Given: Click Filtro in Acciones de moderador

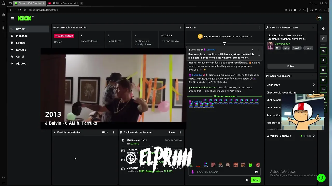Looking at the screenshot, I should [171, 133].
